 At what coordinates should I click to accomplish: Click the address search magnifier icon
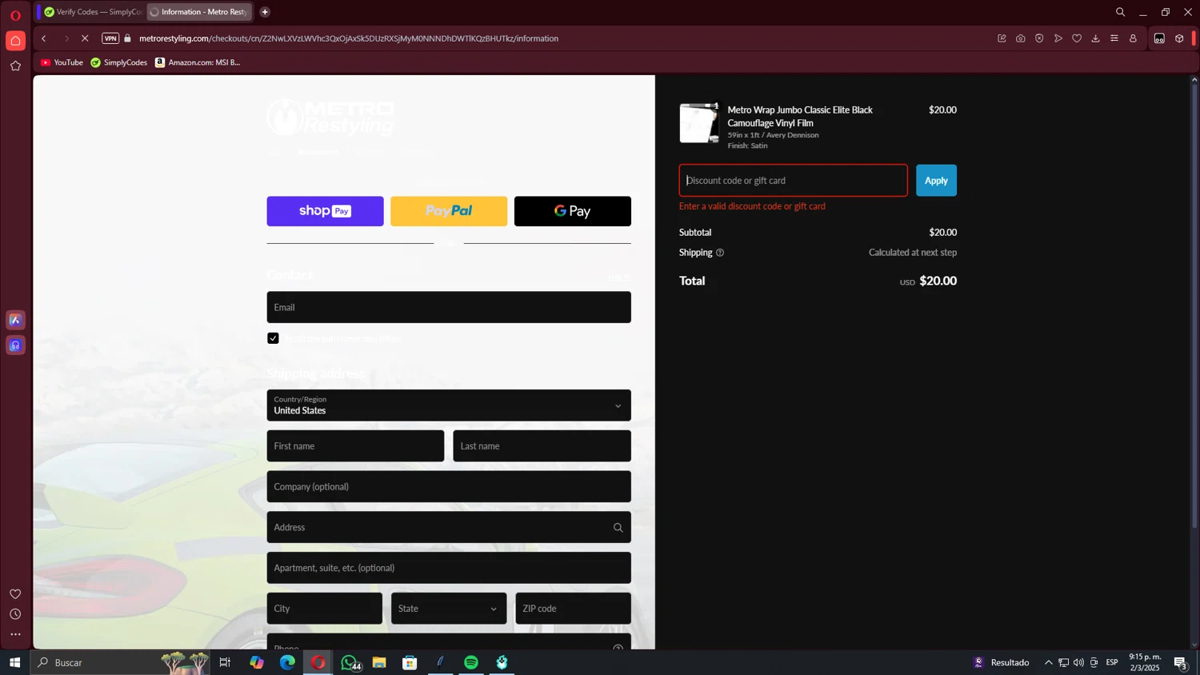(x=618, y=528)
